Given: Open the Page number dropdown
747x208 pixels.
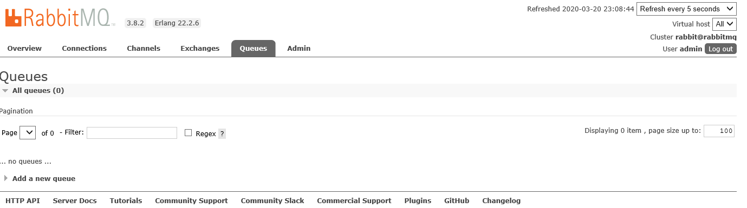Looking at the screenshot, I should (x=28, y=133).
